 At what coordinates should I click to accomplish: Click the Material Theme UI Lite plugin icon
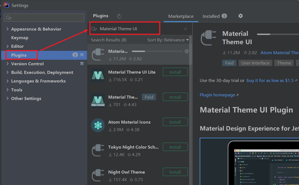pyautogui.click(x=98, y=76)
